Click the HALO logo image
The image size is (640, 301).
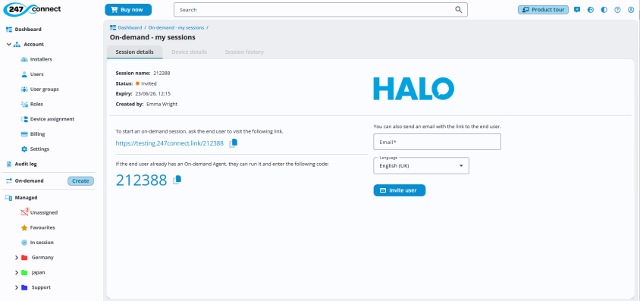click(x=413, y=89)
